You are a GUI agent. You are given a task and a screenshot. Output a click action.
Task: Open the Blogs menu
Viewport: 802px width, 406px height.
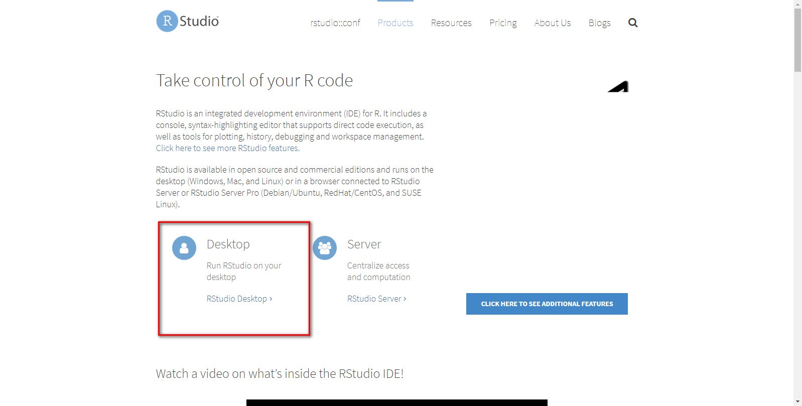tap(600, 23)
